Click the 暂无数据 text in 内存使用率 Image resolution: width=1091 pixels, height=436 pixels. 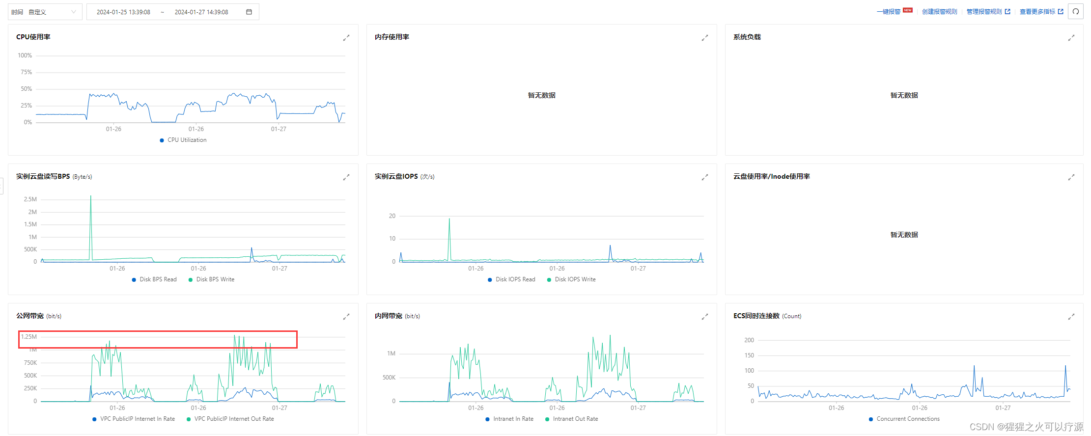pos(541,95)
